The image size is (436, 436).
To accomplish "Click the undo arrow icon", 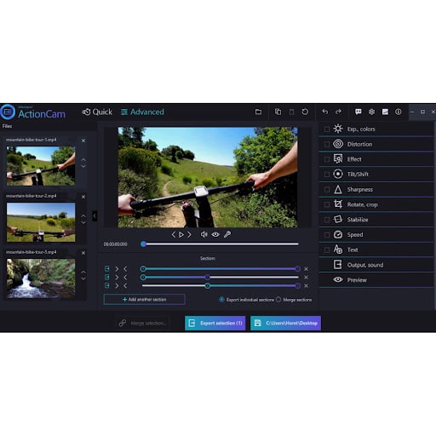I will pos(325,112).
